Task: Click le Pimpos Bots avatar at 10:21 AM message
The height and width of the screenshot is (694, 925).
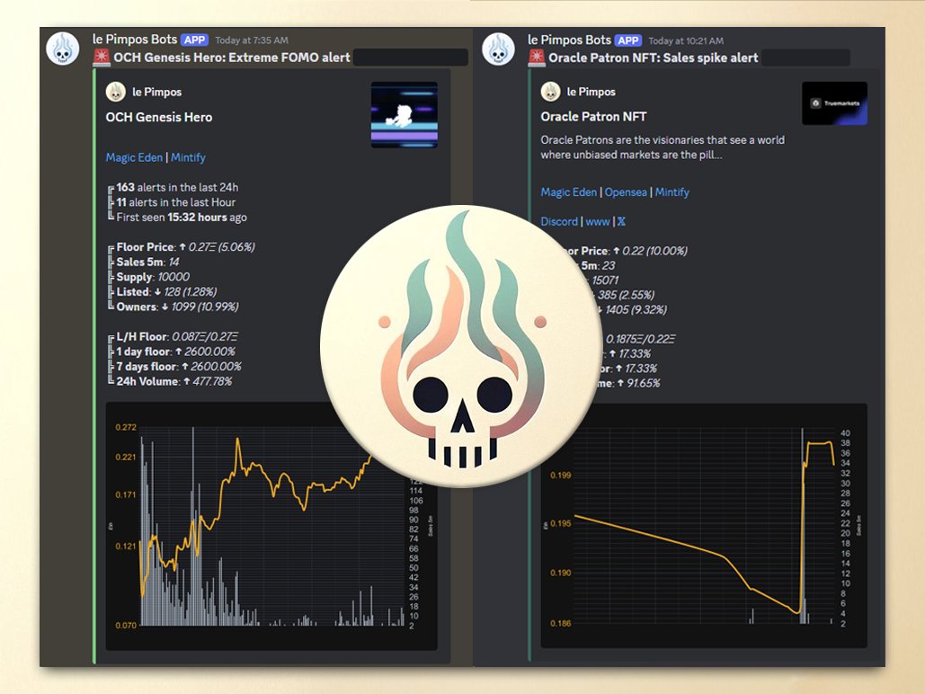Action: click(499, 49)
